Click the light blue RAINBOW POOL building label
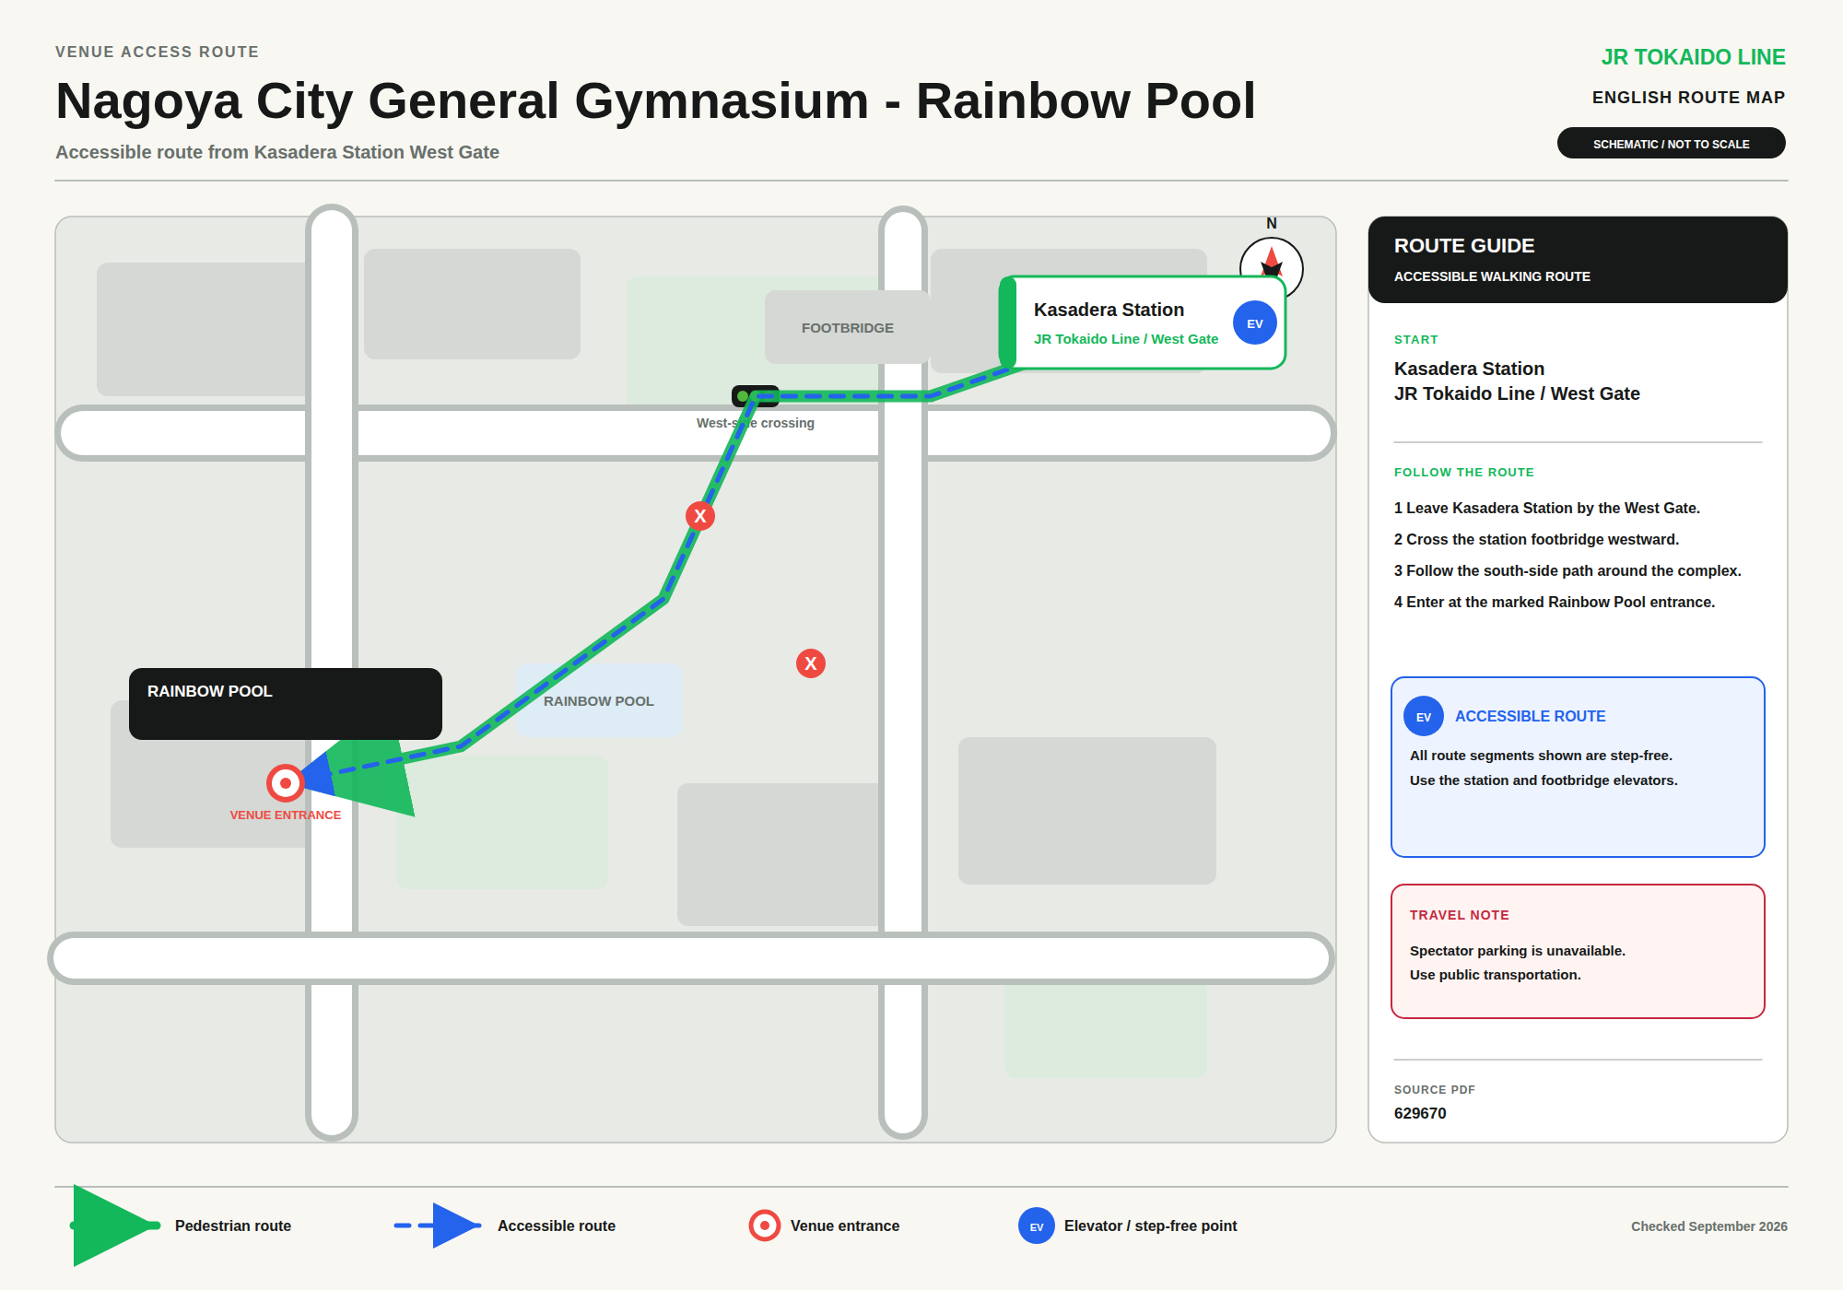1843x1290 pixels. (x=599, y=700)
